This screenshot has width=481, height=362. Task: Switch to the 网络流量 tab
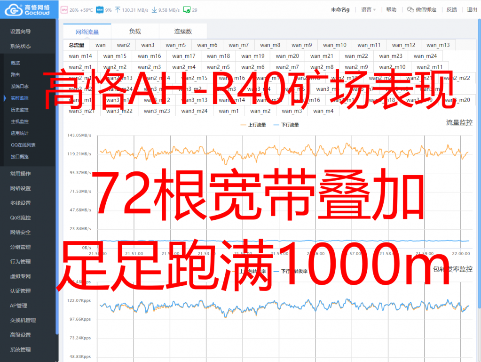[87, 32]
